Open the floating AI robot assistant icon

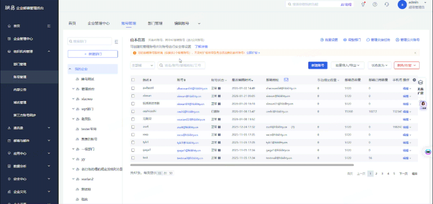(428, 152)
